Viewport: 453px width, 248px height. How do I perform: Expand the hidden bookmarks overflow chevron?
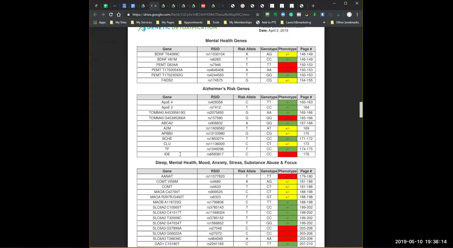pyautogui.click(x=324, y=22)
